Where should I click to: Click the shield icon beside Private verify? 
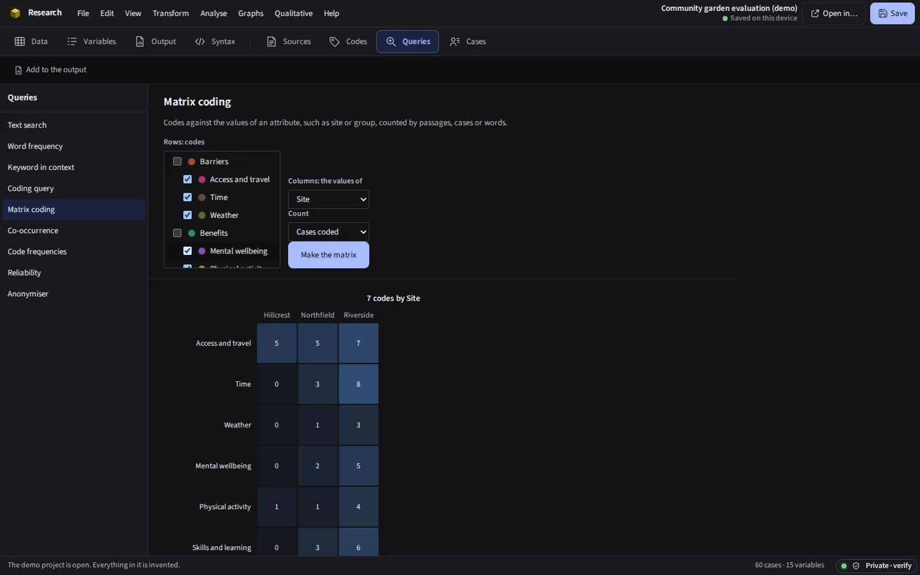[856, 566]
